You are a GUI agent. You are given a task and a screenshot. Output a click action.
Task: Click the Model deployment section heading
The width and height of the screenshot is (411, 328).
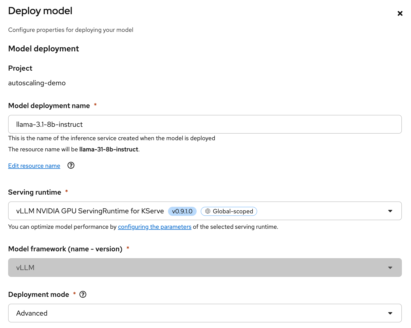(44, 49)
